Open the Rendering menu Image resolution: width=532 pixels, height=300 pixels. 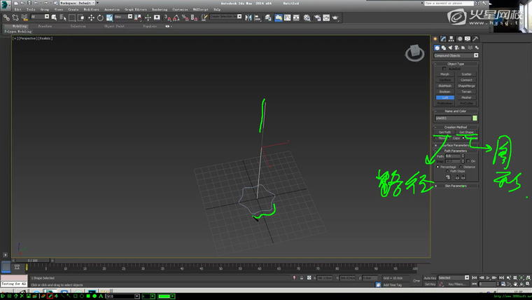[x=160, y=9]
